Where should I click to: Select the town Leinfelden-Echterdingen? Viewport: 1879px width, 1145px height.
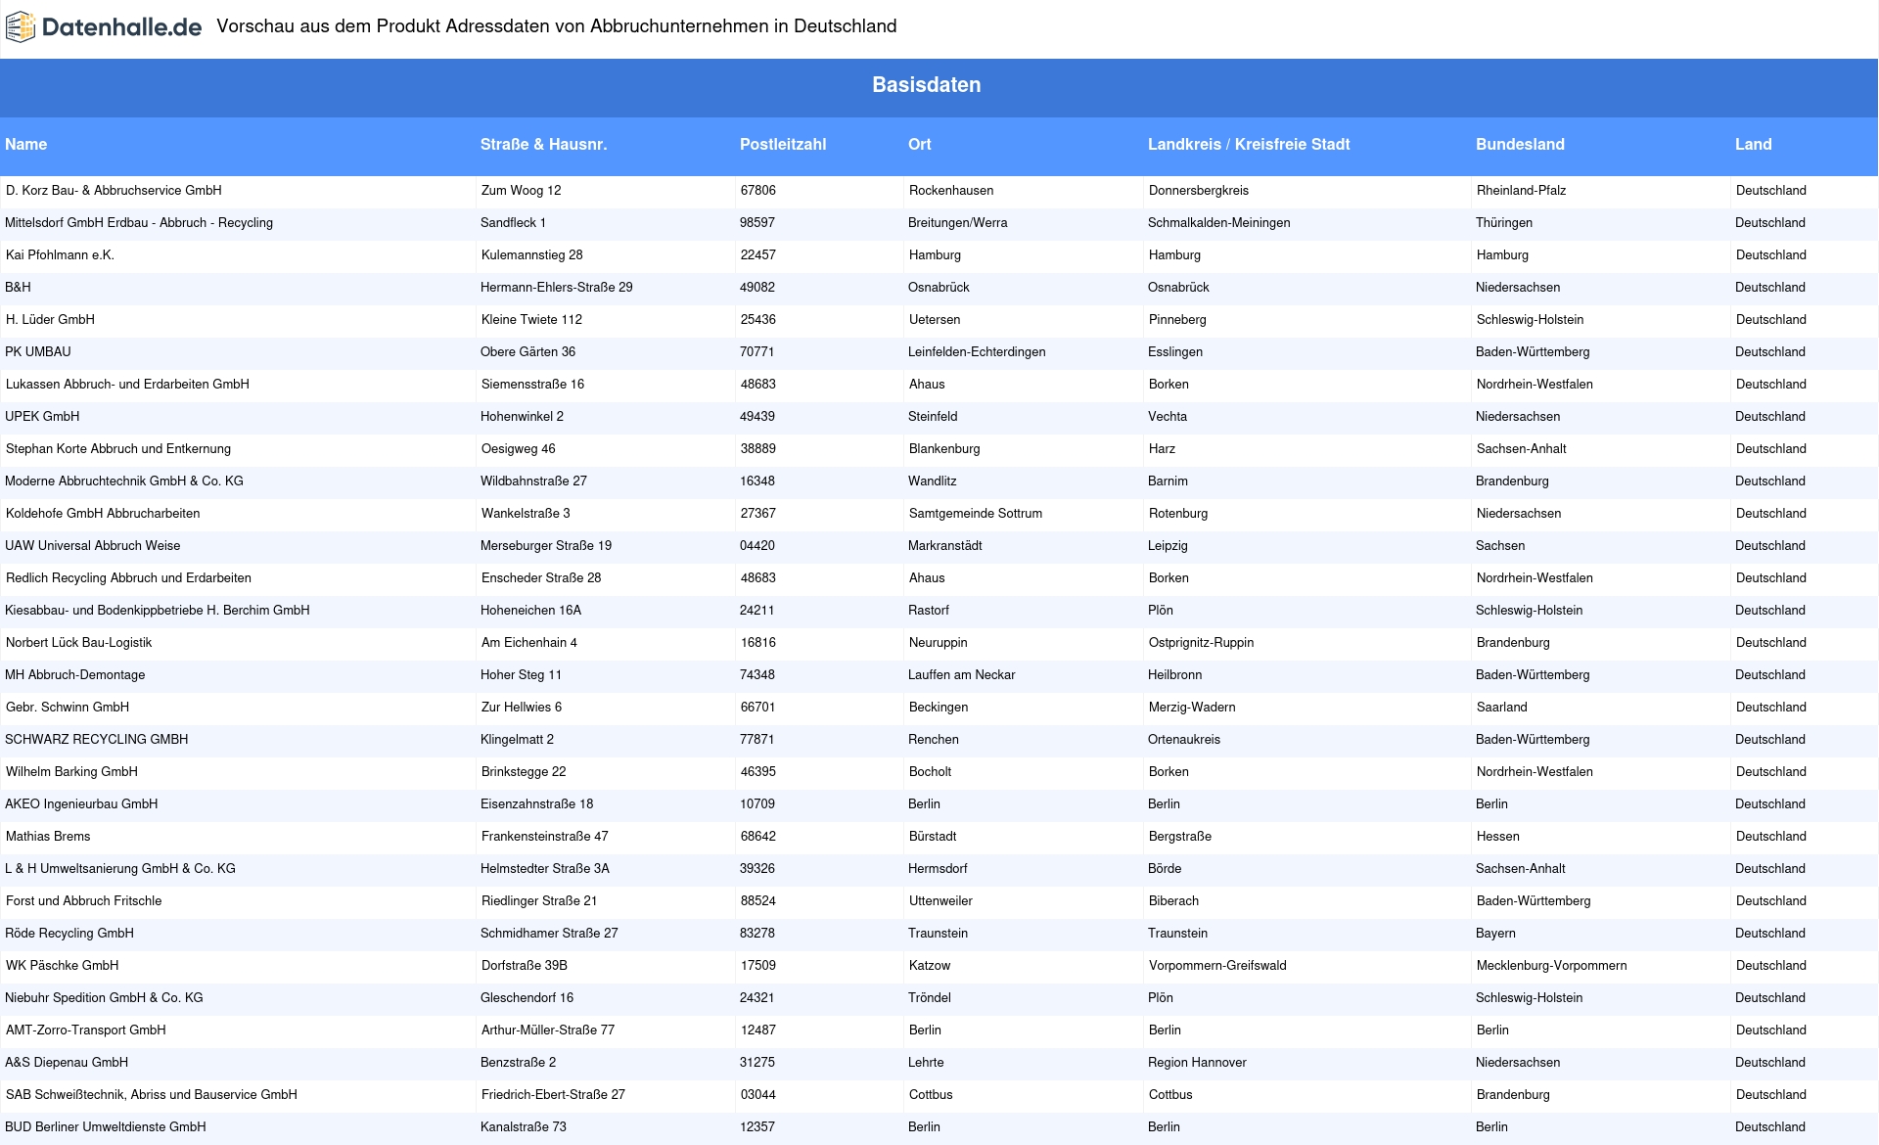[977, 352]
